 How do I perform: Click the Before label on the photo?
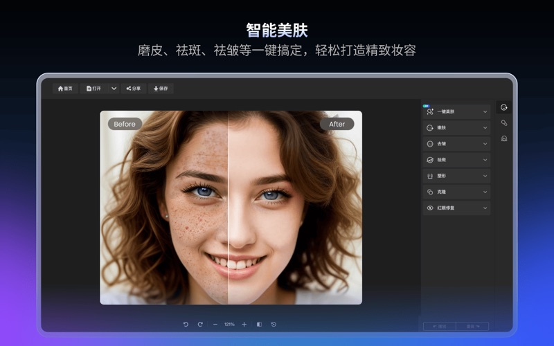[x=125, y=124]
